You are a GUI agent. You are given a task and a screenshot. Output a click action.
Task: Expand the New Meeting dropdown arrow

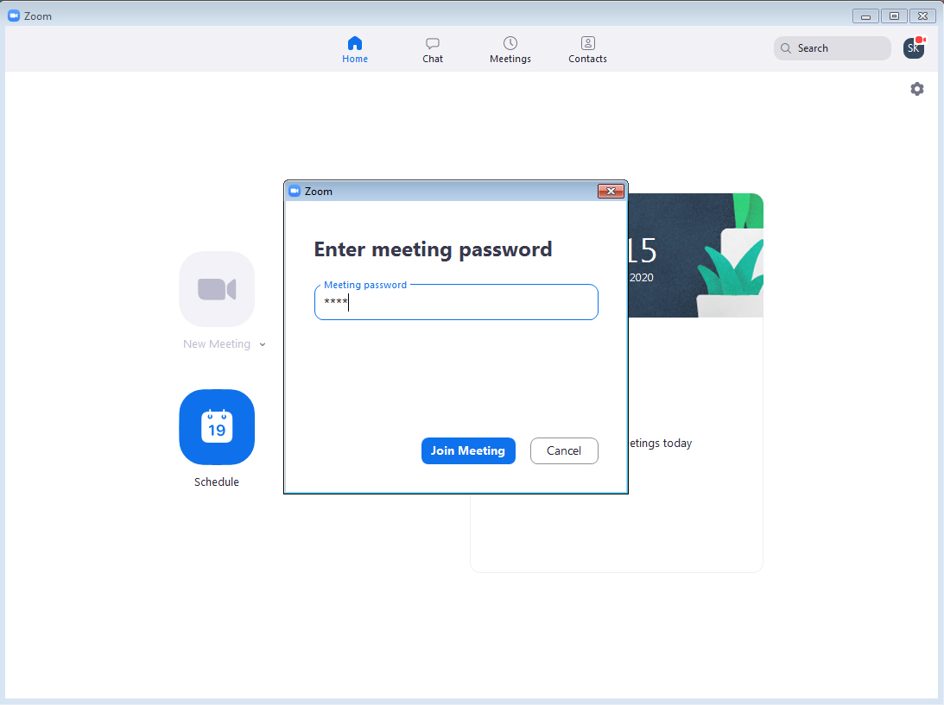click(x=263, y=344)
